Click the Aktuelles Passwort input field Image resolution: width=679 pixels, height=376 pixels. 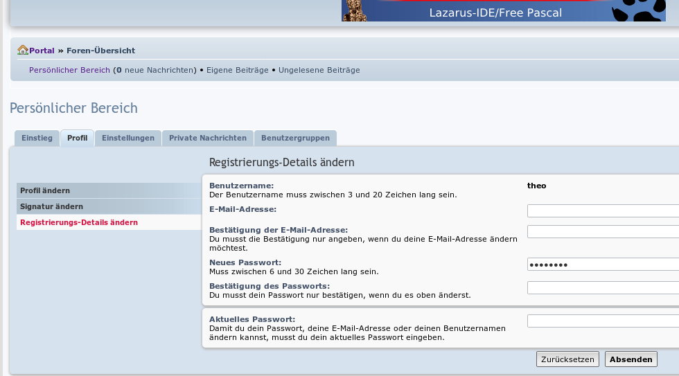tap(603, 321)
